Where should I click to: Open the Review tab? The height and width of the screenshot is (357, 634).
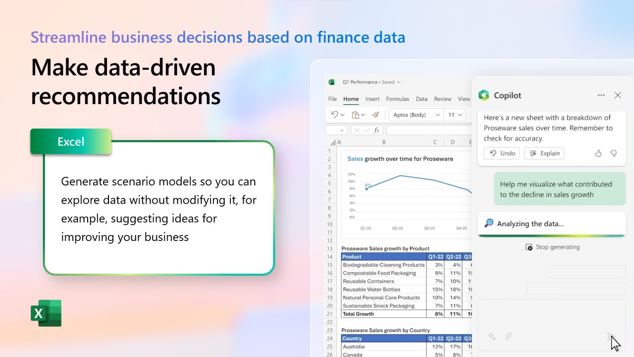[x=443, y=99]
